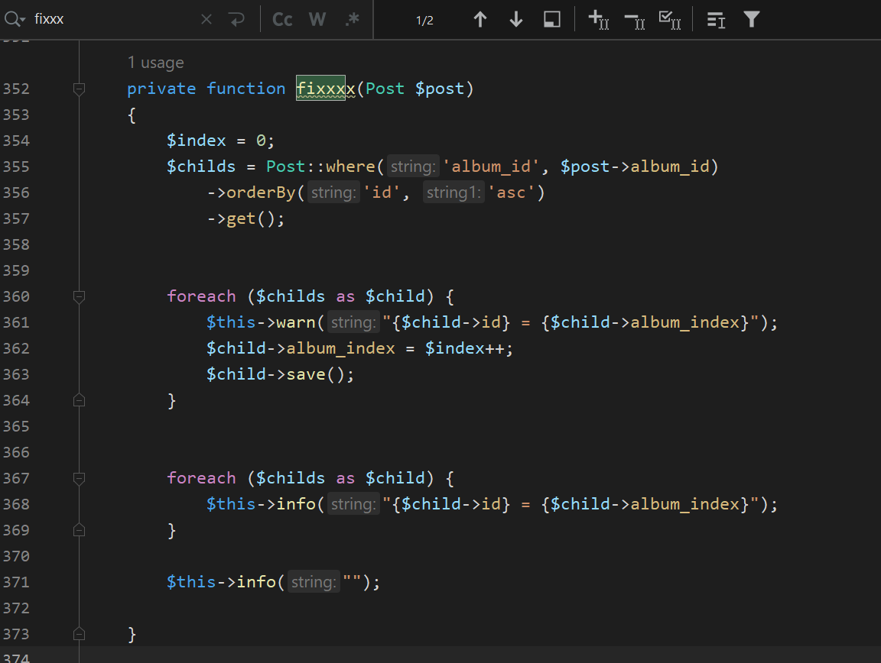Image resolution: width=881 pixels, height=663 pixels.
Task: Collapse the second foreach at line 367
Action: [x=79, y=478]
